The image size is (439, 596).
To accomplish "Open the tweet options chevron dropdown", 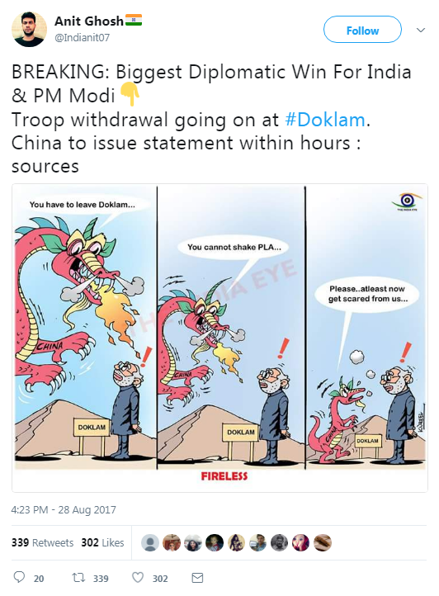I will (420, 30).
